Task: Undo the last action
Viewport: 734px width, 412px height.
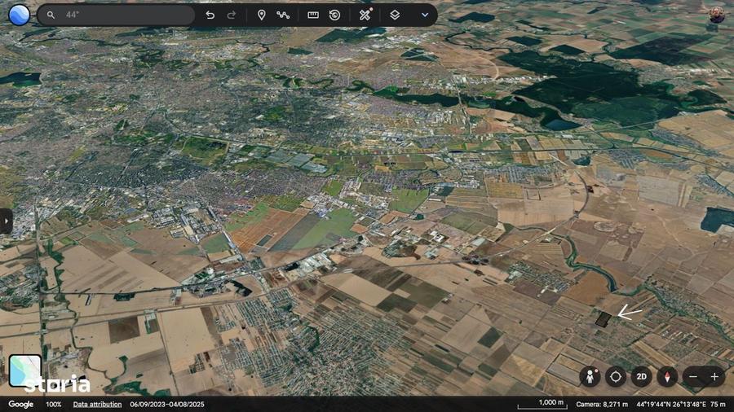Action: coord(210,15)
